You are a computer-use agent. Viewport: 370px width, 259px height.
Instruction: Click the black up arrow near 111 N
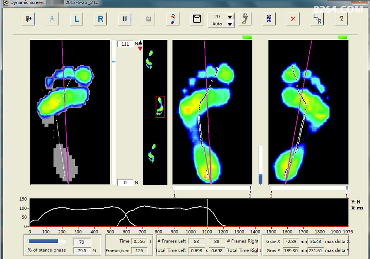click(140, 43)
